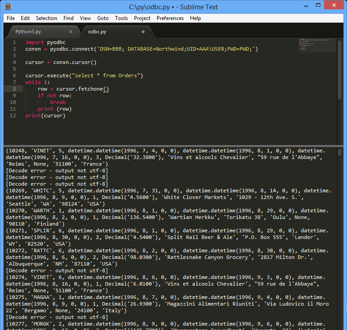The height and width of the screenshot is (330, 347).
Task: Click output row starting with 10248
Action: 166,157
